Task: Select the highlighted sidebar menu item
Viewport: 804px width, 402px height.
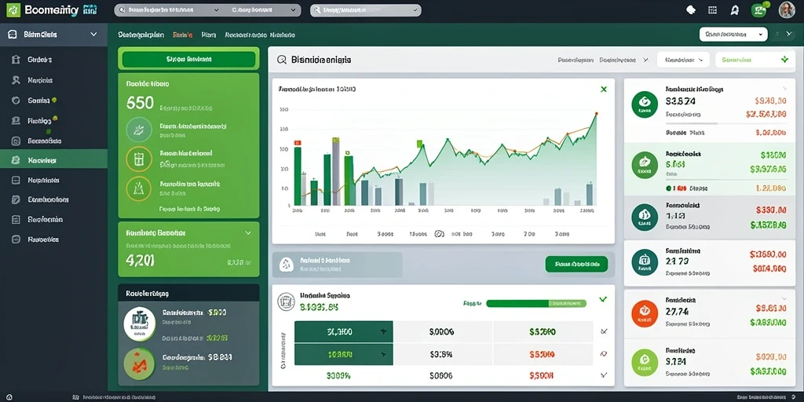Action: click(x=54, y=160)
